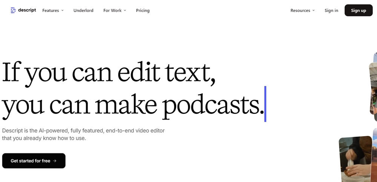This screenshot has width=377, height=182.
Task: Click the Descript logo icon
Action: click(x=14, y=10)
